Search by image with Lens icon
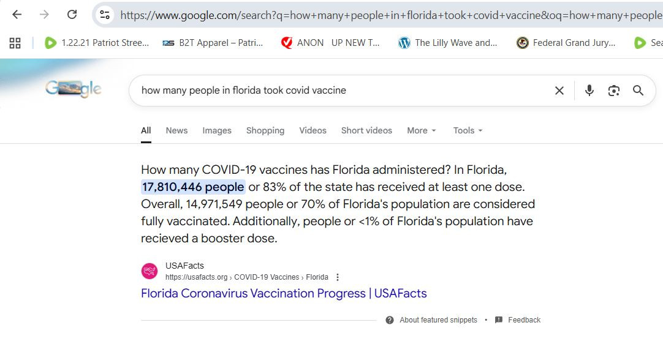This screenshot has width=663, height=347. click(x=613, y=91)
